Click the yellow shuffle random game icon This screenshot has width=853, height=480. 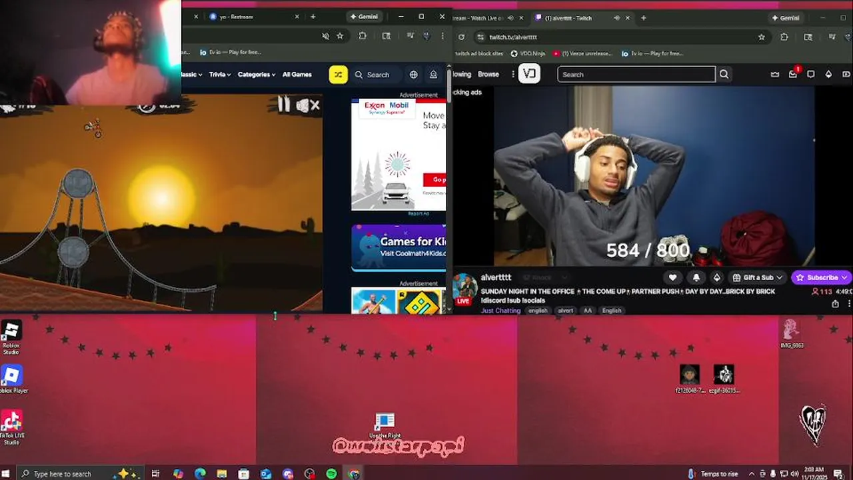338,75
